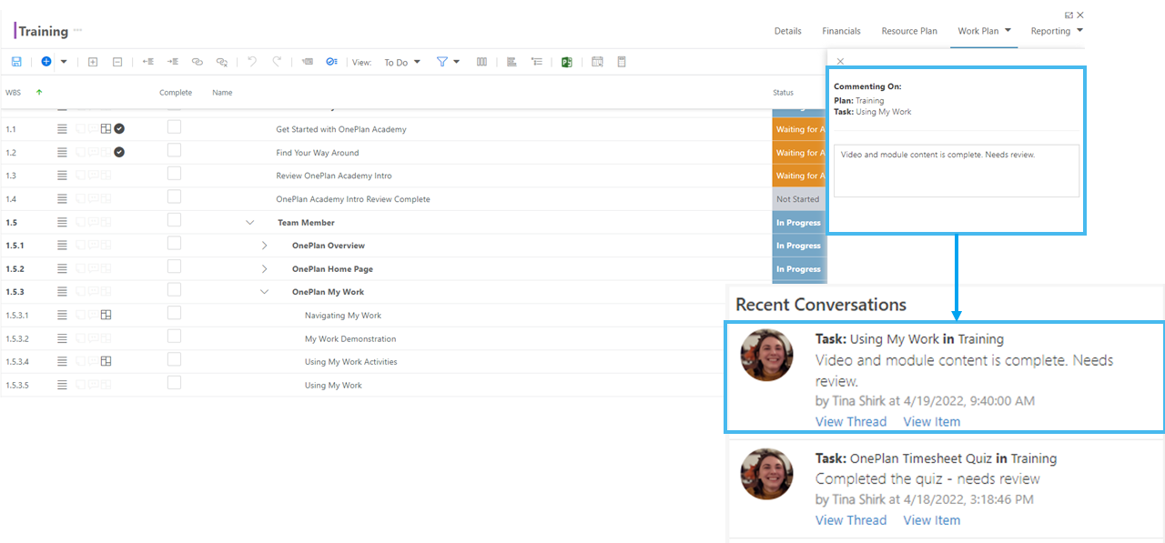Open the filter funnel menu
Image resolution: width=1165 pixels, height=543 pixels.
coord(448,62)
